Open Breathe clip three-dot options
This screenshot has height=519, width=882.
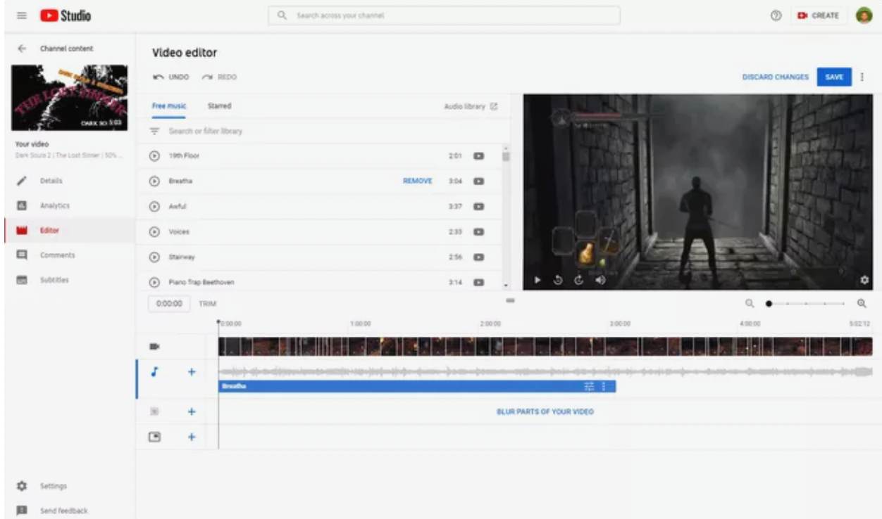[604, 387]
